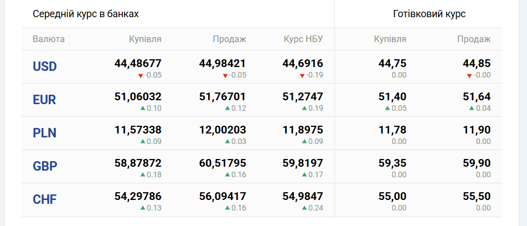Viewport: 527px width, 226px height.
Task: Click the CHF NBU rate 54,9847
Action: (x=303, y=197)
